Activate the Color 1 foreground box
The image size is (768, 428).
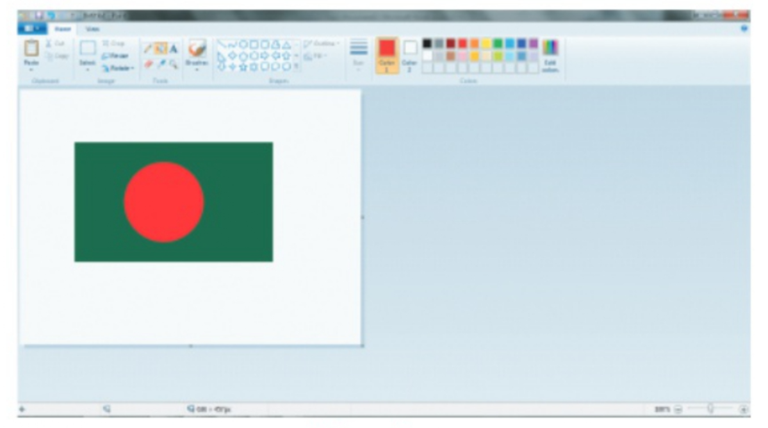click(387, 54)
